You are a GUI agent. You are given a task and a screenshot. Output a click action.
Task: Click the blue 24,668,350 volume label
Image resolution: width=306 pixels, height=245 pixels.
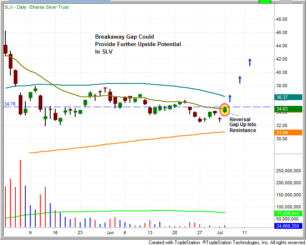pyautogui.click(x=287, y=226)
